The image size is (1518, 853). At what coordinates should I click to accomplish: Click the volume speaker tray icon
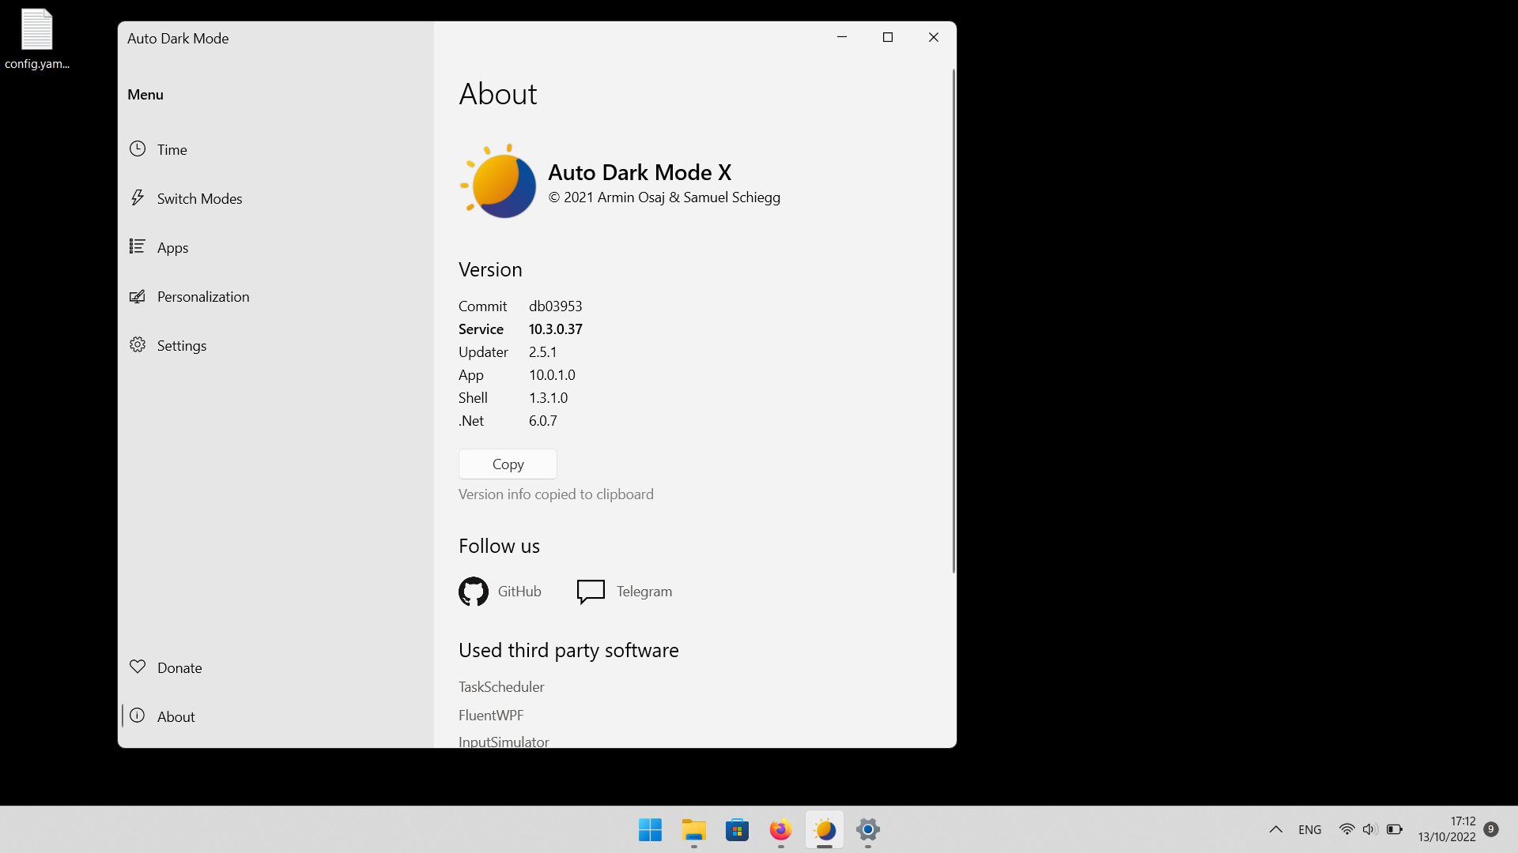pos(1370,829)
